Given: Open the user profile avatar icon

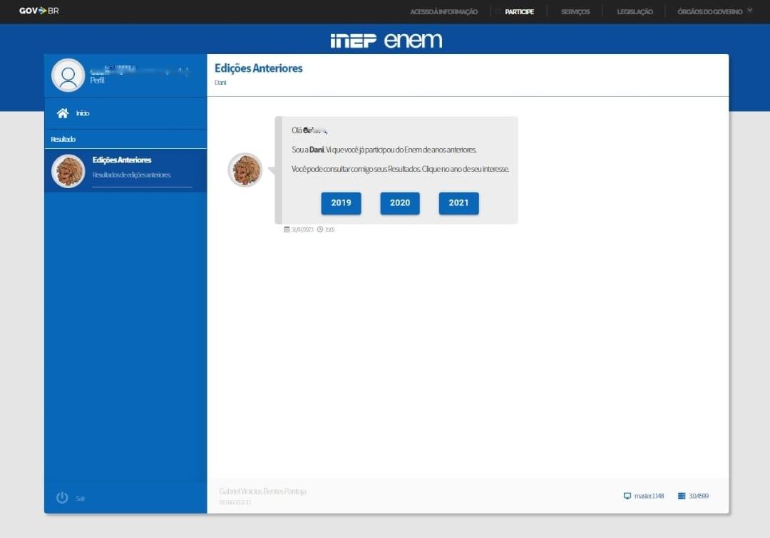Looking at the screenshot, I should tap(68, 76).
